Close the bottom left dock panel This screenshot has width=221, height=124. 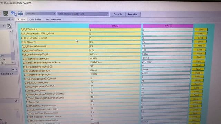19,101
